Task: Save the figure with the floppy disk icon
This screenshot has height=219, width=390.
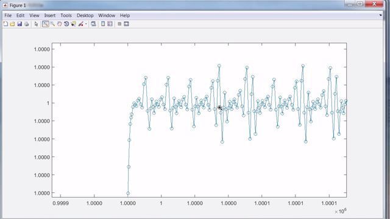Action: pyautogui.click(x=19, y=24)
